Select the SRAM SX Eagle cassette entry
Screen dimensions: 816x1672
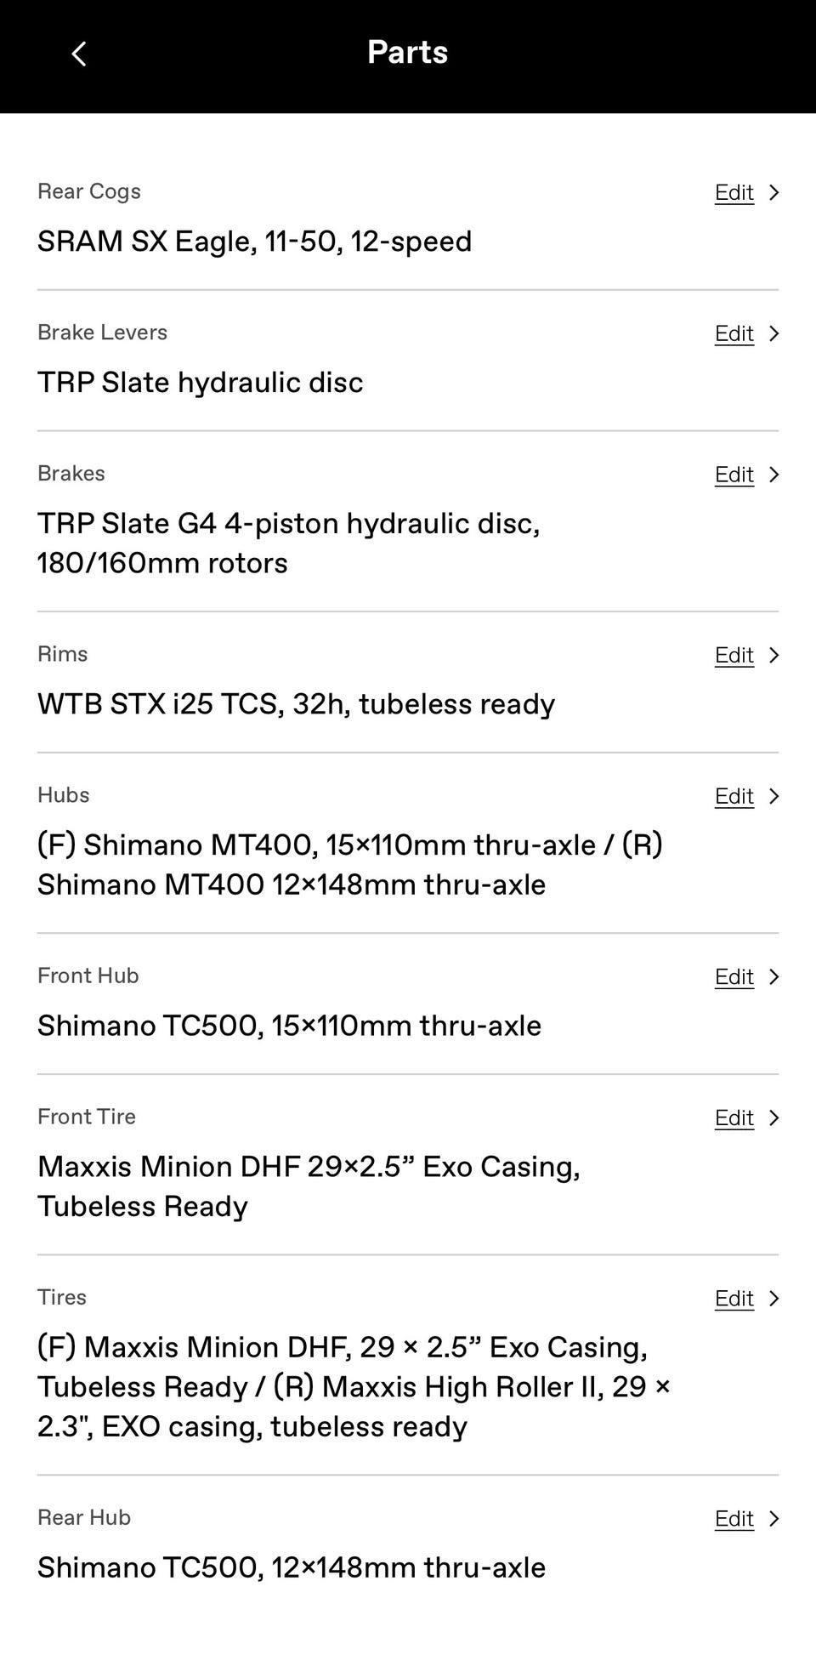[x=254, y=242]
